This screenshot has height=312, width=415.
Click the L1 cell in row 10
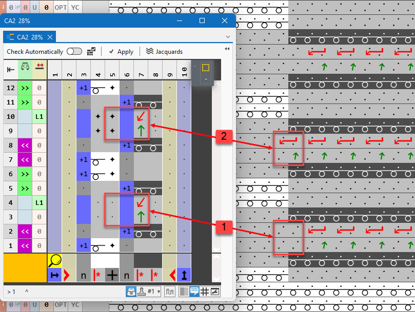(39, 117)
